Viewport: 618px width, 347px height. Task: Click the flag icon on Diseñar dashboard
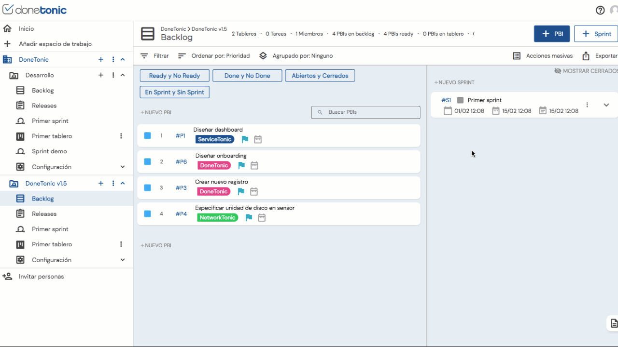pyautogui.click(x=245, y=139)
